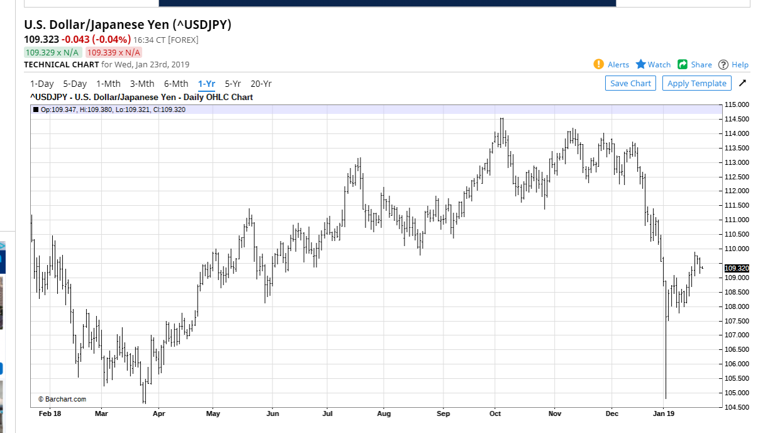Select the 1-Mth period tab

point(108,84)
